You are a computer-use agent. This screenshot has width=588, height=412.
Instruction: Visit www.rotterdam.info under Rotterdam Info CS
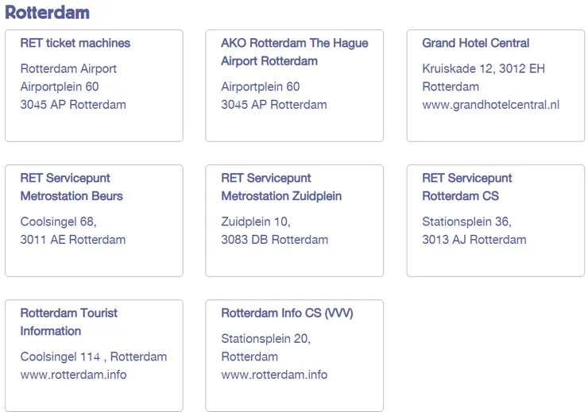274,374
